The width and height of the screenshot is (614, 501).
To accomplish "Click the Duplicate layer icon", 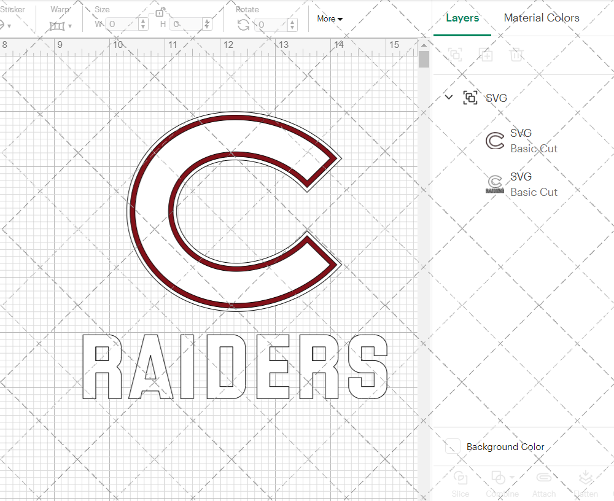I will point(486,55).
